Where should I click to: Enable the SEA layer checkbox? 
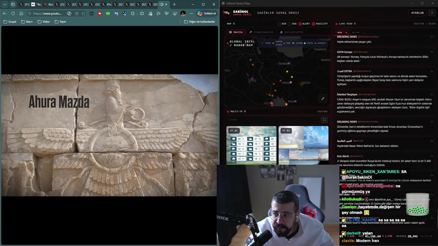[x=289, y=24]
